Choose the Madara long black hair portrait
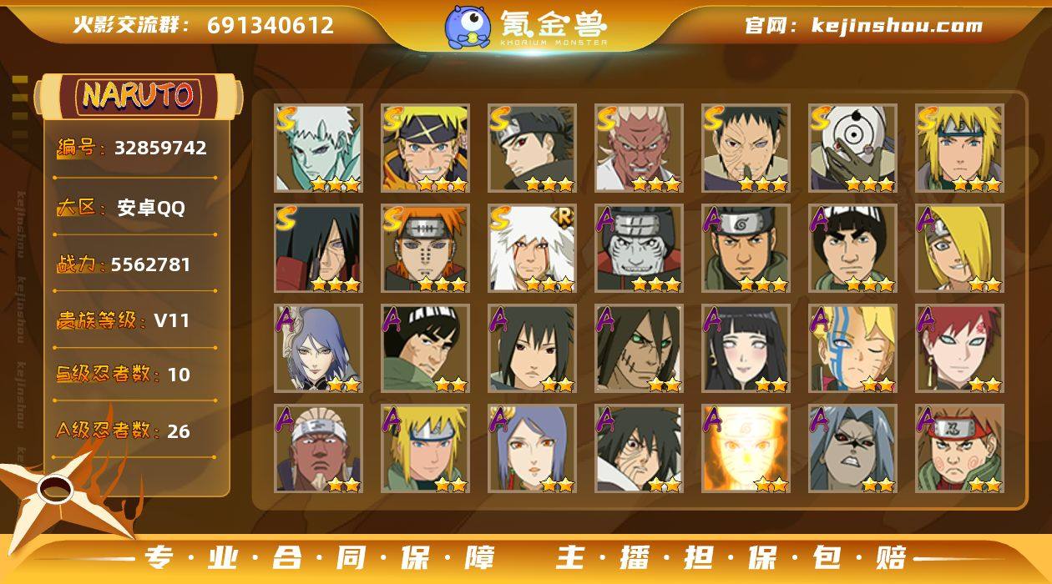Image resolution: width=1052 pixels, height=584 pixels. (318, 248)
